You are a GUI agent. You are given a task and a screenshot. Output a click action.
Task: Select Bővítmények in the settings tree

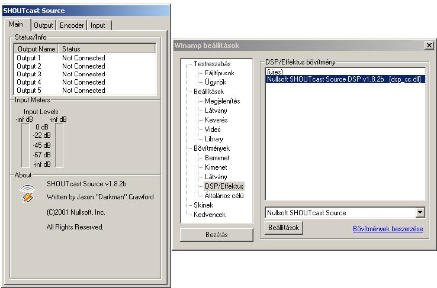coord(212,148)
